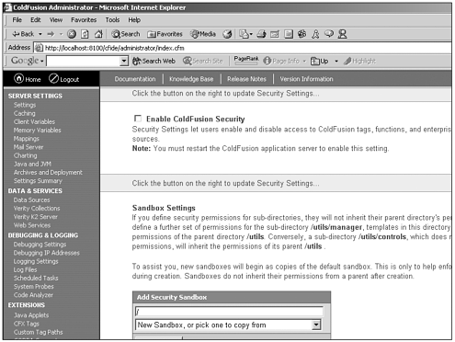Open Debugging Settings in sidebar
Screen dimensions: 455x342
pos(40,245)
